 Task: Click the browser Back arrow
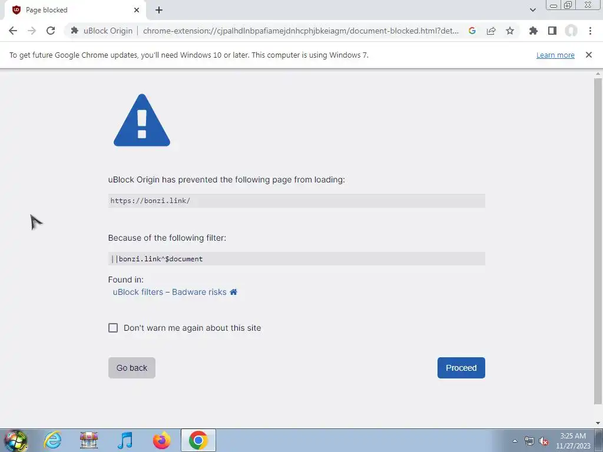pos(13,31)
